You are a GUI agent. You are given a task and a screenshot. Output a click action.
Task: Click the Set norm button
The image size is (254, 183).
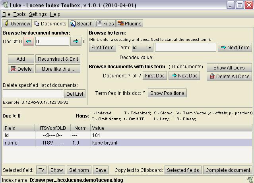[x=79, y=170]
